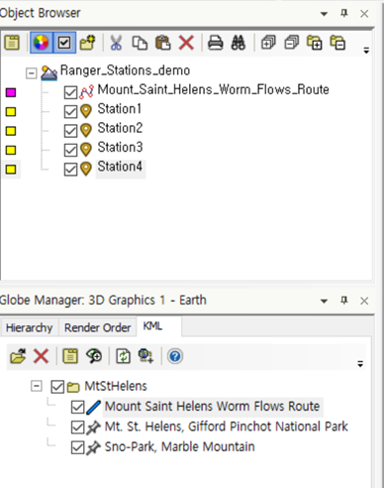Click the expand selected folder plus icon
This screenshot has height=488, width=384.
tap(315, 43)
